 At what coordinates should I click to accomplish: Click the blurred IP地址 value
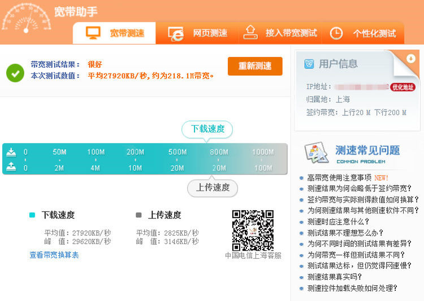point(362,87)
